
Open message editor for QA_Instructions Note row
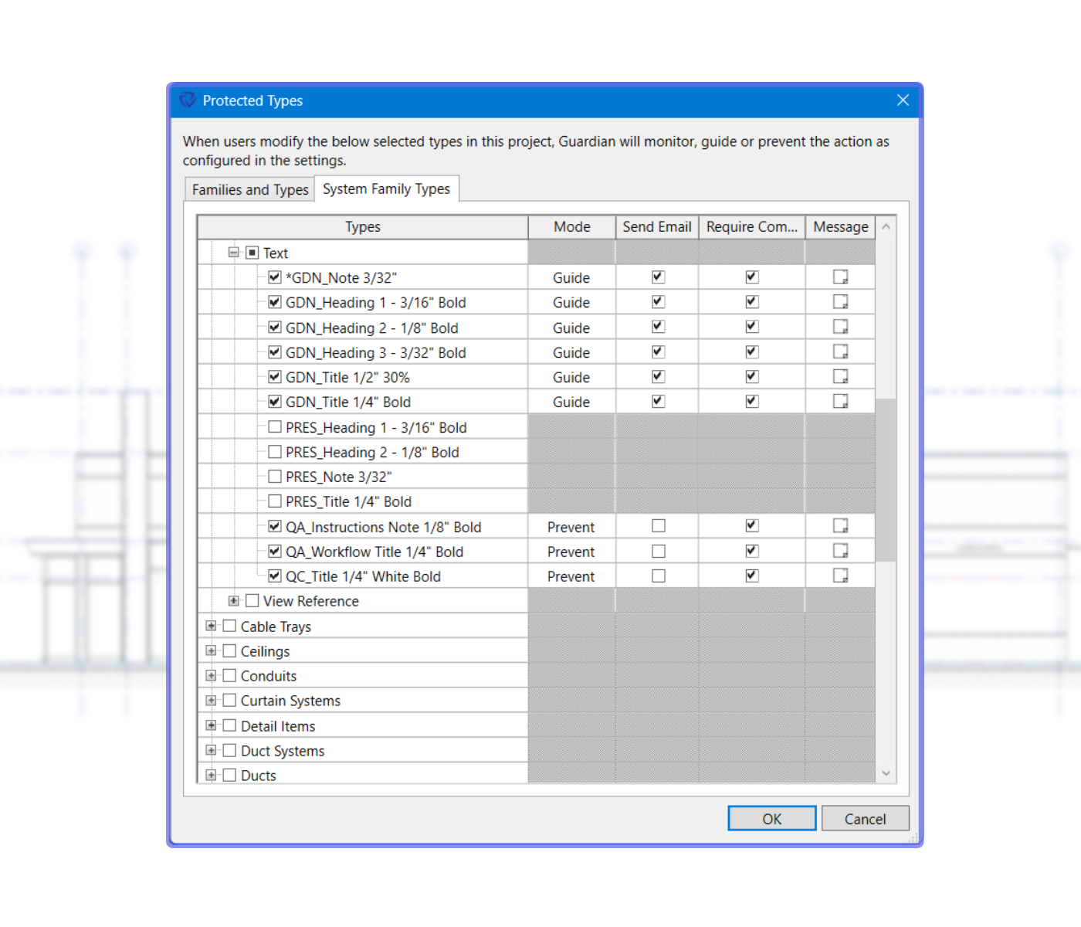pos(840,526)
